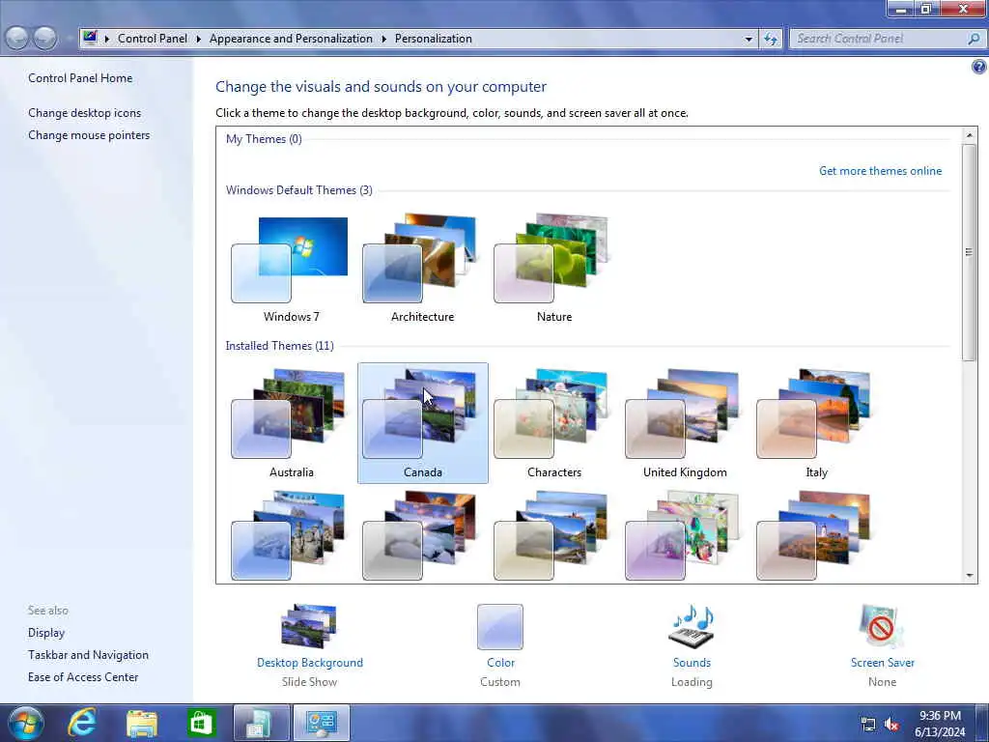Screen dimensions: 989x742
Task: Click the theme list scroll up arrow
Action: coord(970,135)
